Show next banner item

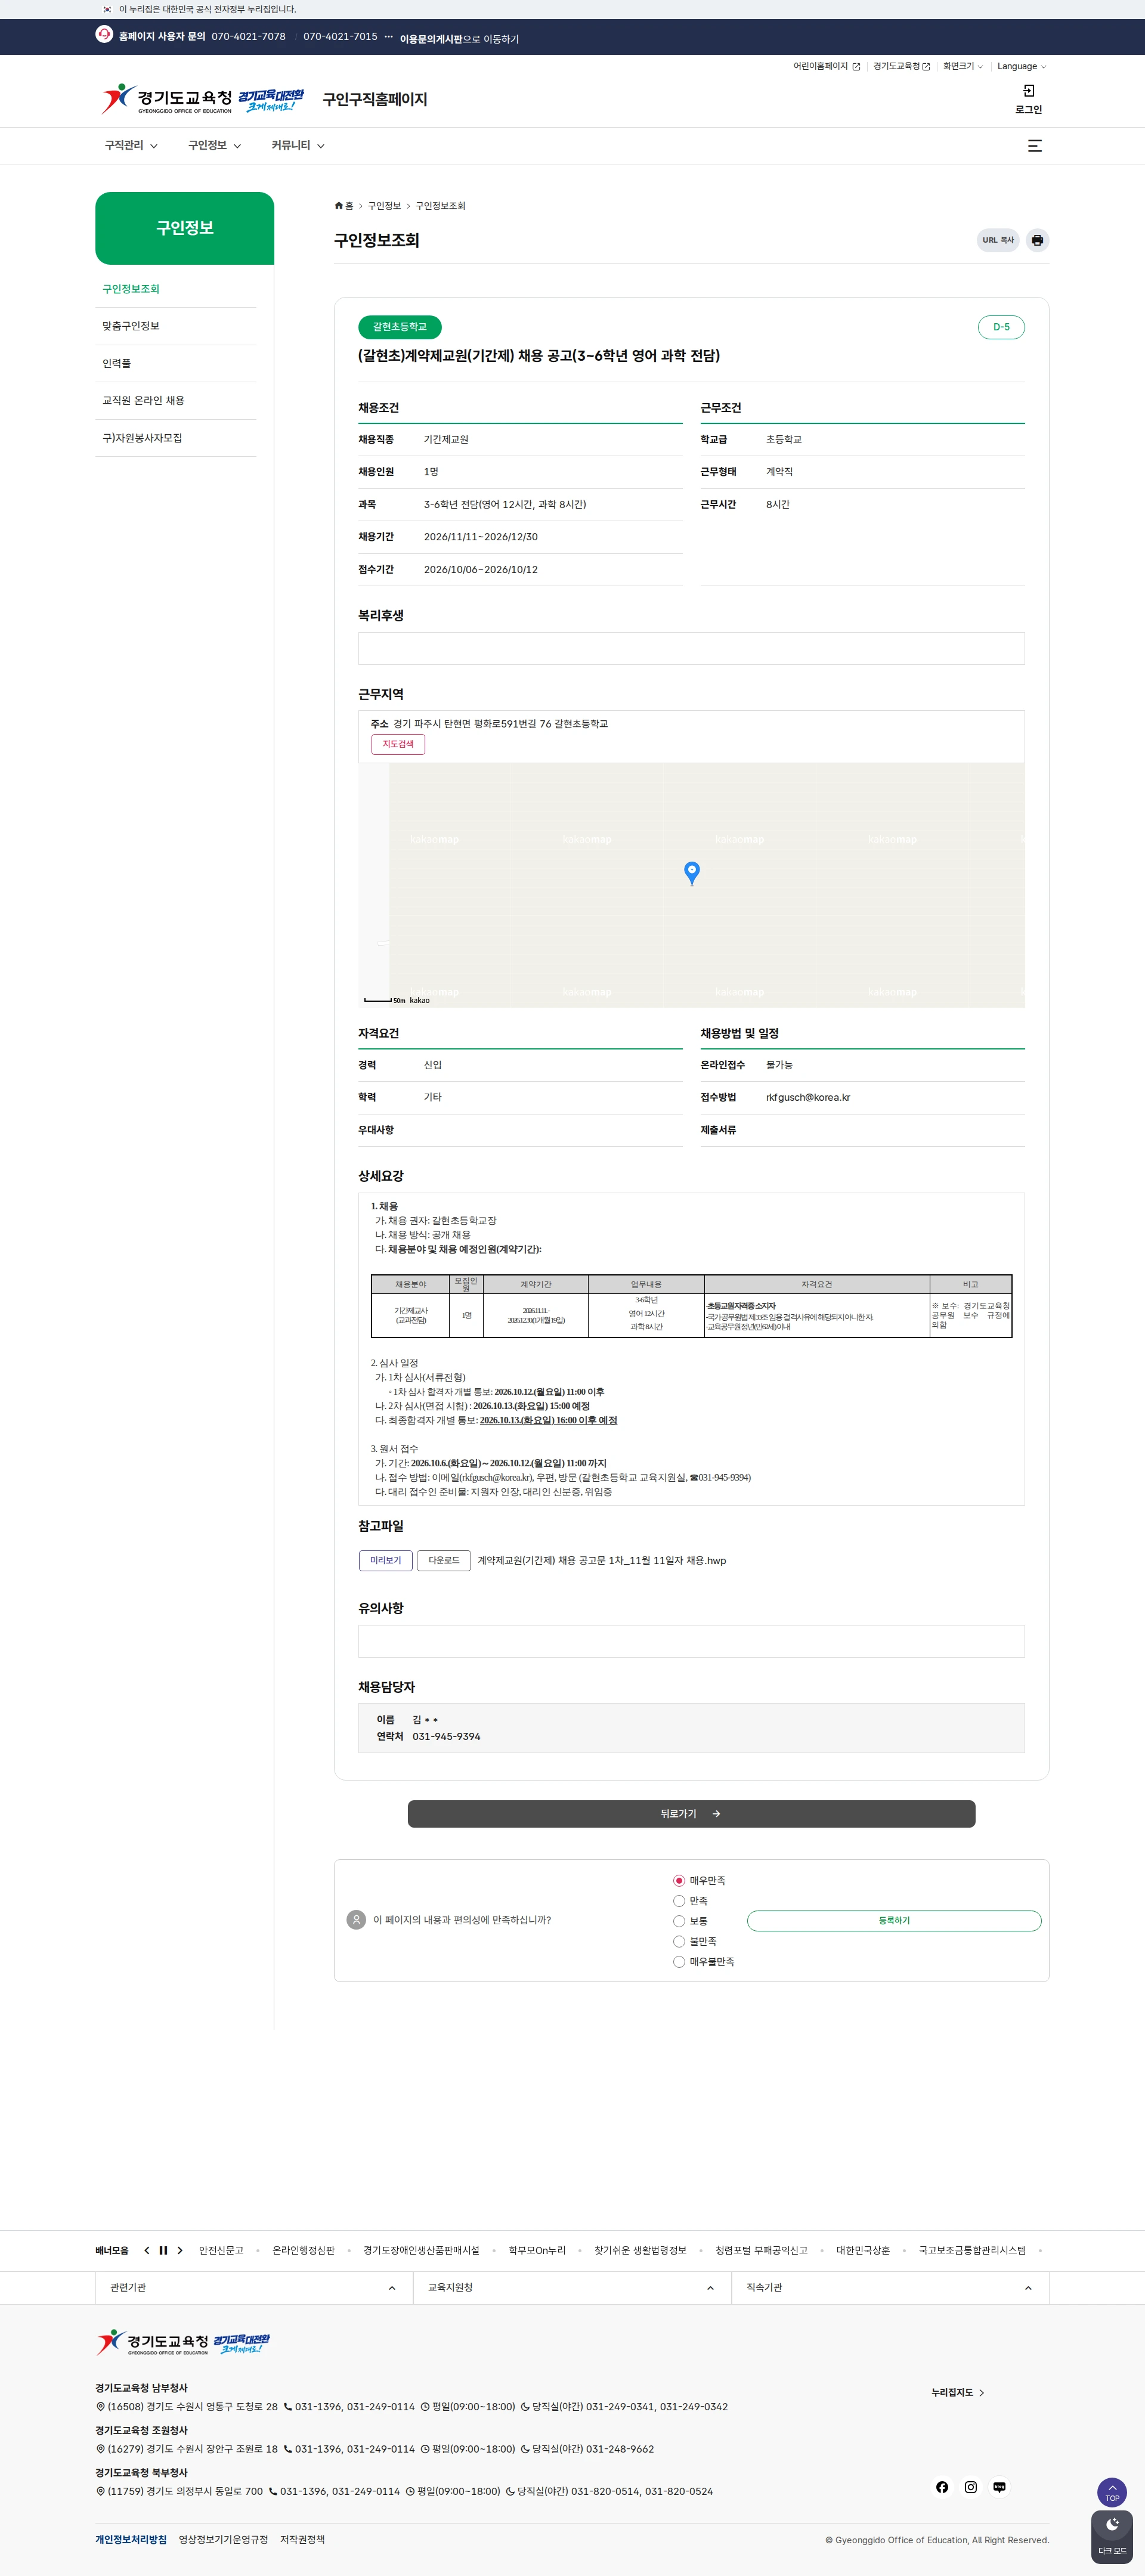180,2250
